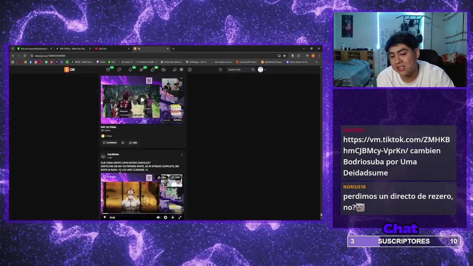
Task: Switch to the YouTube browser tab
Action: point(112,48)
